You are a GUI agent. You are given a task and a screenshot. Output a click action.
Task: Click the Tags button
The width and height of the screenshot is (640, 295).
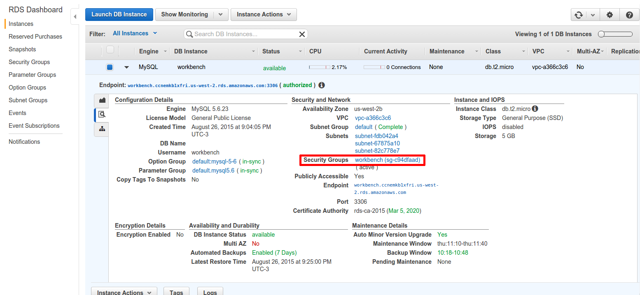click(x=176, y=291)
